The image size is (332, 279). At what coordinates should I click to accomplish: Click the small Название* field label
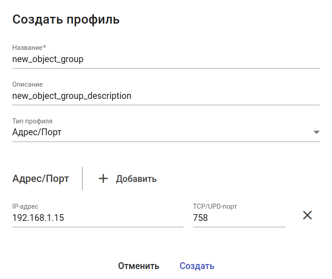coord(28,48)
